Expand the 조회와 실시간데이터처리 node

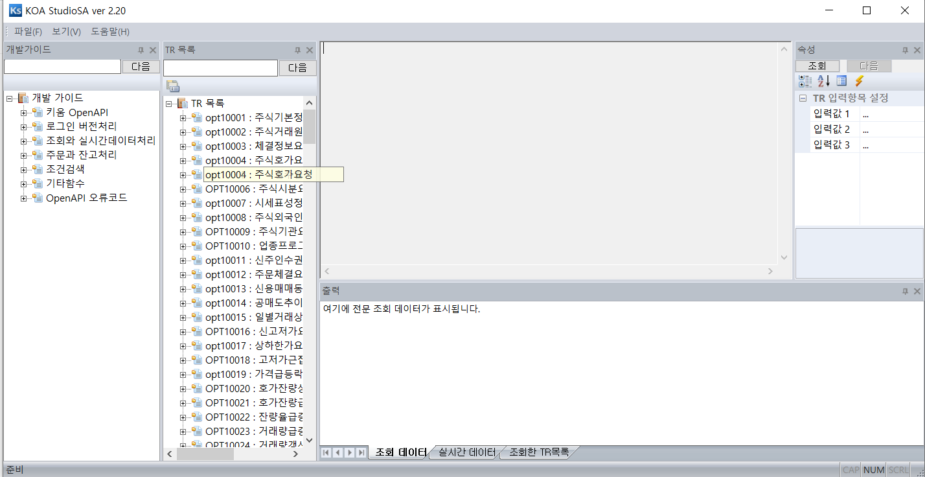(24, 141)
